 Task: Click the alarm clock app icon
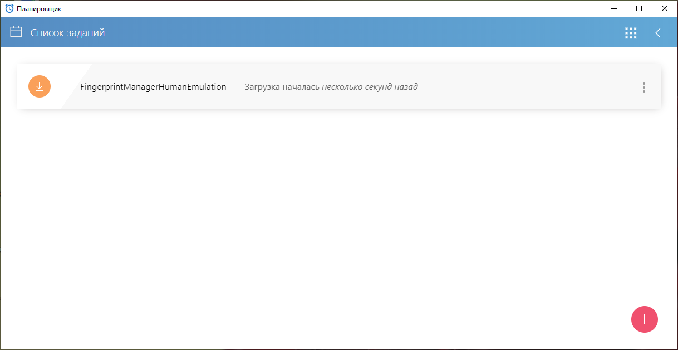tap(9, 8)
